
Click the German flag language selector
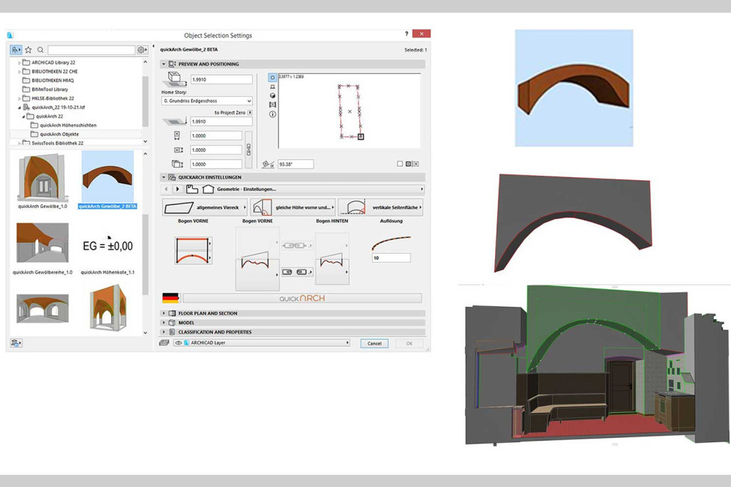pyautogui.click(x=170, y=298)
